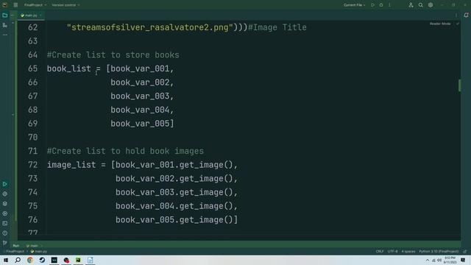Screen dimensions: 471x265
Task: Click the "book_list" variable name
Action: click(68, 68)
